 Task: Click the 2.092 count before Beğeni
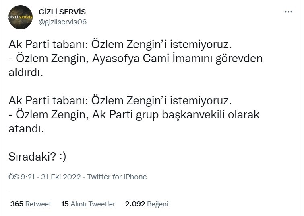click(135, 204)
